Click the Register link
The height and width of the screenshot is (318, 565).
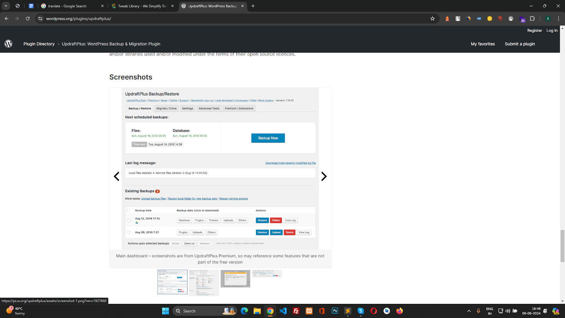tap(534, 30)
